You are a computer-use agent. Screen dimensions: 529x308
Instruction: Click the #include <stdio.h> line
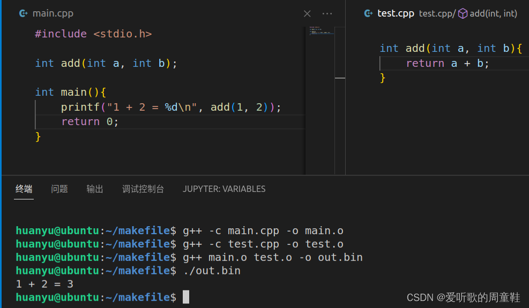[x=93, y=34]
